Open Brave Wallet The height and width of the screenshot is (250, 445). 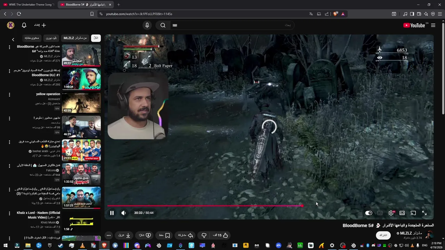(x=419, y=14)
